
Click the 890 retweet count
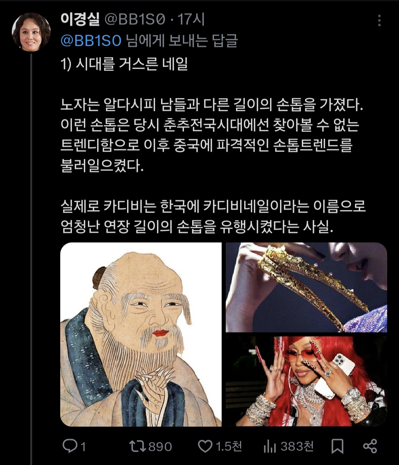(160, 447)
